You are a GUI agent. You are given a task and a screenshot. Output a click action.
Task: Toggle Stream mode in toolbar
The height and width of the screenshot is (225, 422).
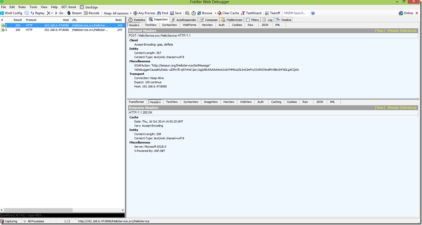(74, 13)
